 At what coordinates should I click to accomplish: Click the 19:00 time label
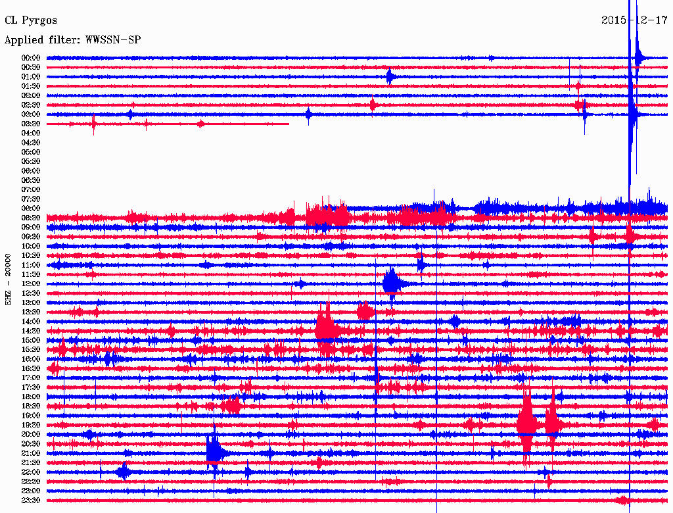31,416
